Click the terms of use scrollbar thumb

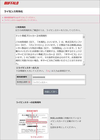84,37
